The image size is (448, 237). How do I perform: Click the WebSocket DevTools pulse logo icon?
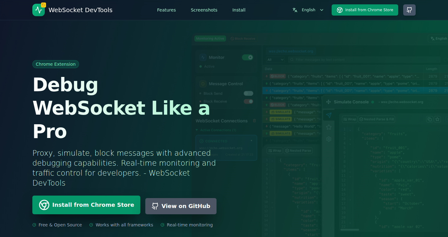[x=39, y=10]
